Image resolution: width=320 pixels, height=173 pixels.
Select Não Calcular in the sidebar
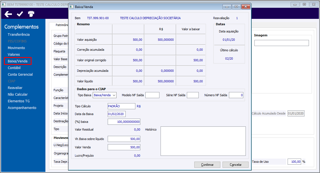click(x=17, y=95)
